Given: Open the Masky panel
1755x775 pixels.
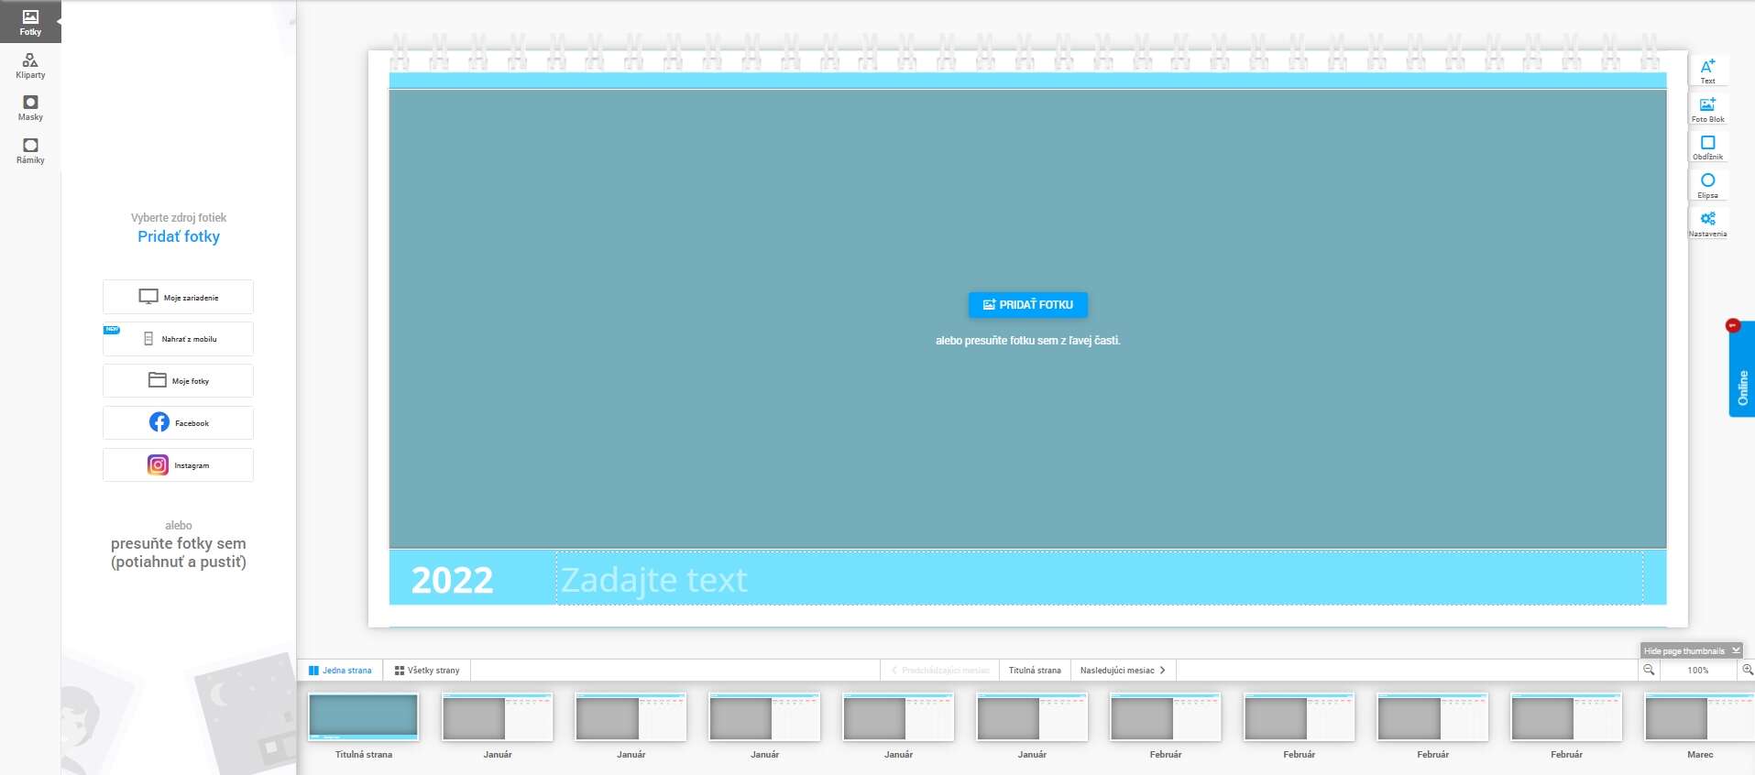Looking at the screenshot, I should pyautogui.click(x=30, y=107).
